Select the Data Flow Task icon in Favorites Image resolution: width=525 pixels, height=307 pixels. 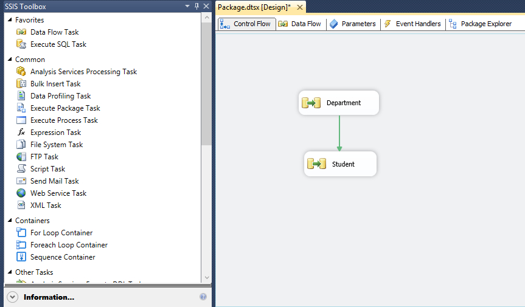click(21, 32)
